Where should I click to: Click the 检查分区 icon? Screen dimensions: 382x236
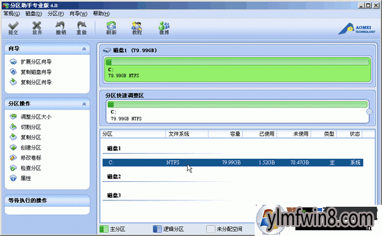[13, 168]
